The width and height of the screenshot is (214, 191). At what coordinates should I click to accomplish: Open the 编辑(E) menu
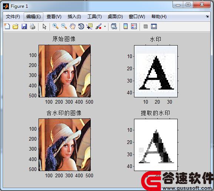tap(33, 17)
